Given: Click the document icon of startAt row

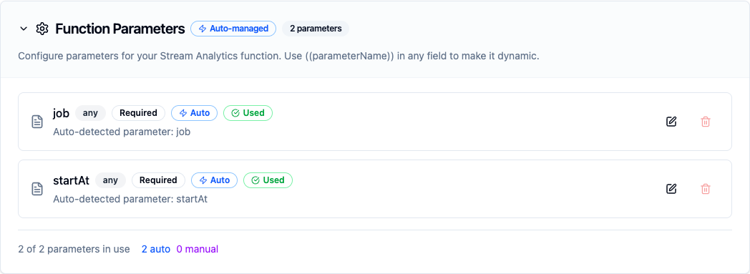Looking at the screenshot, I should tap(37, 188).
